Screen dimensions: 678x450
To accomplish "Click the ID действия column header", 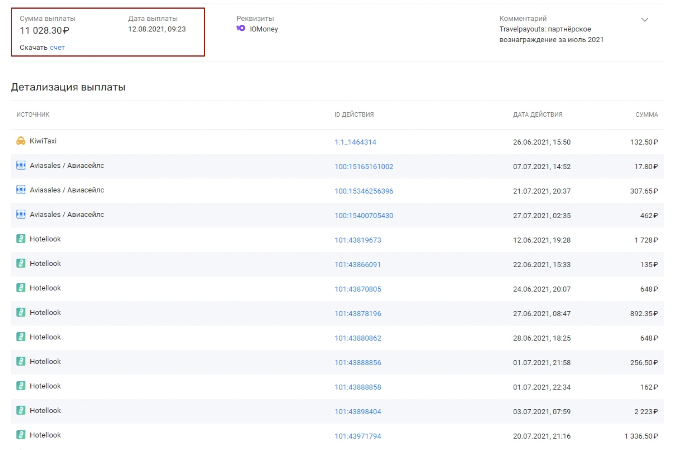I will [x=354, y=114].
